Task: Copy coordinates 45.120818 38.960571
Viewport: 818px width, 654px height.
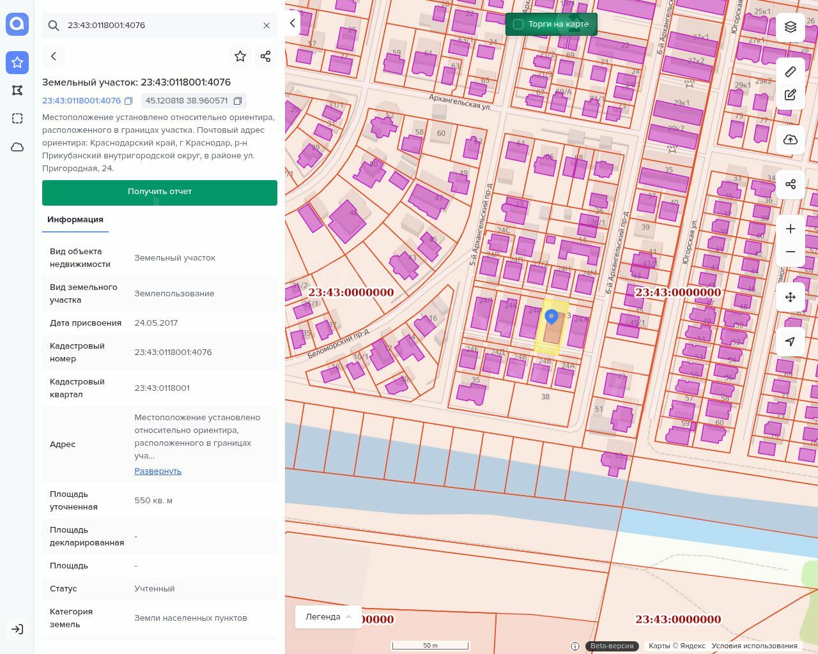Action: [238, 101]
